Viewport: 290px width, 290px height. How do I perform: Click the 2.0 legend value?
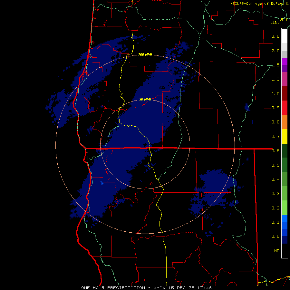(x=275, y=51)
